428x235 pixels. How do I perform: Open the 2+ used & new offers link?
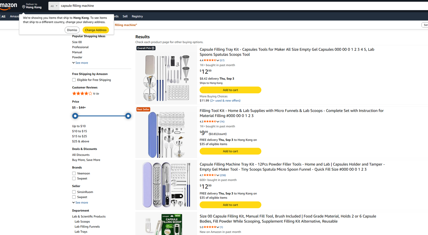pos(225,101)
